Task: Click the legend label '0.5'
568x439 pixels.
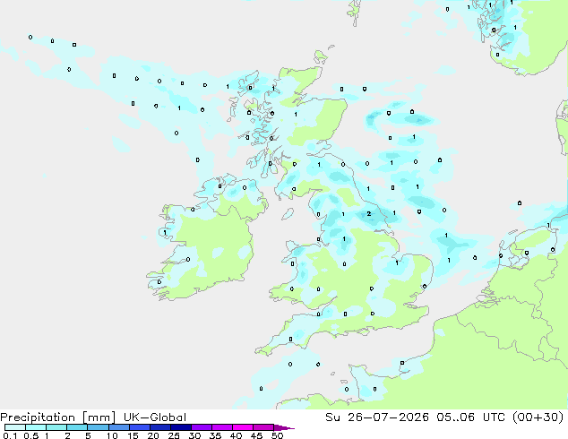Action: point(31,435)
